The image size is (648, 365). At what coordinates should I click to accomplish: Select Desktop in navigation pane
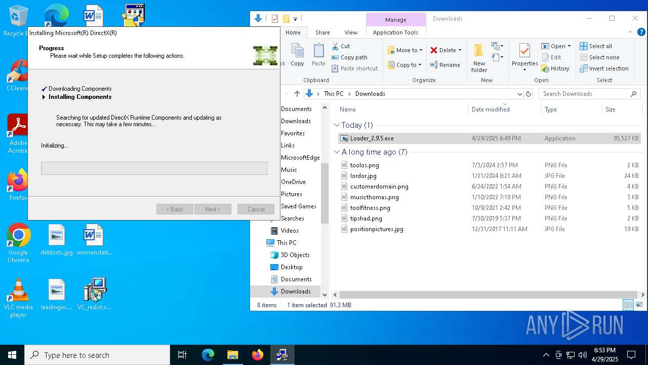(x=292, y=267)
